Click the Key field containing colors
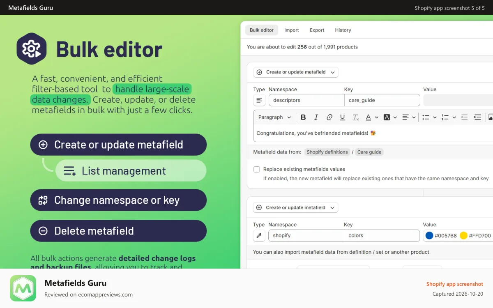Screen dimensions: 493x308 click(382, 236)
